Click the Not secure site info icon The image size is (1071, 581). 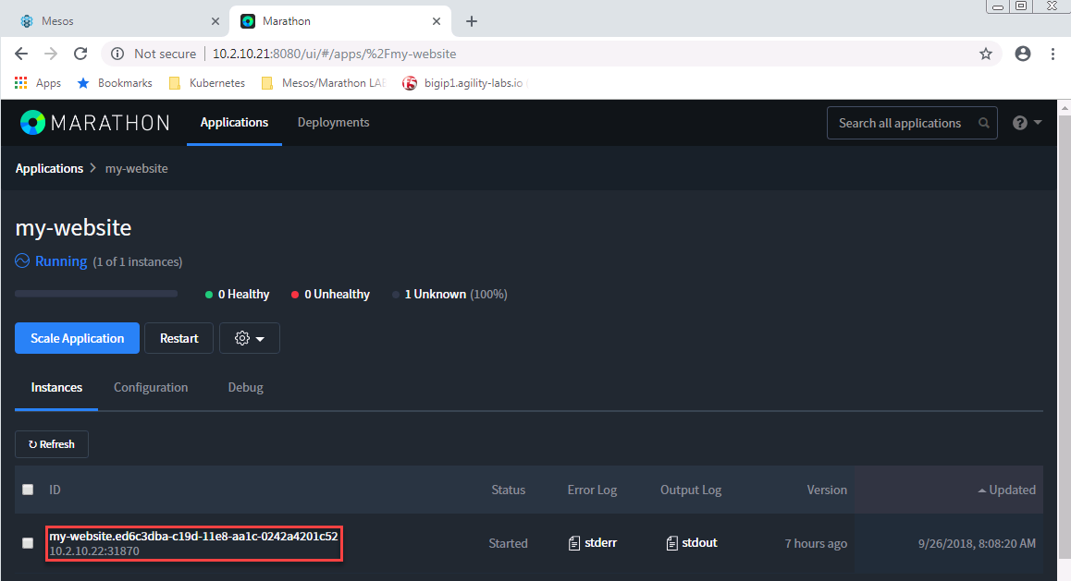117,54
